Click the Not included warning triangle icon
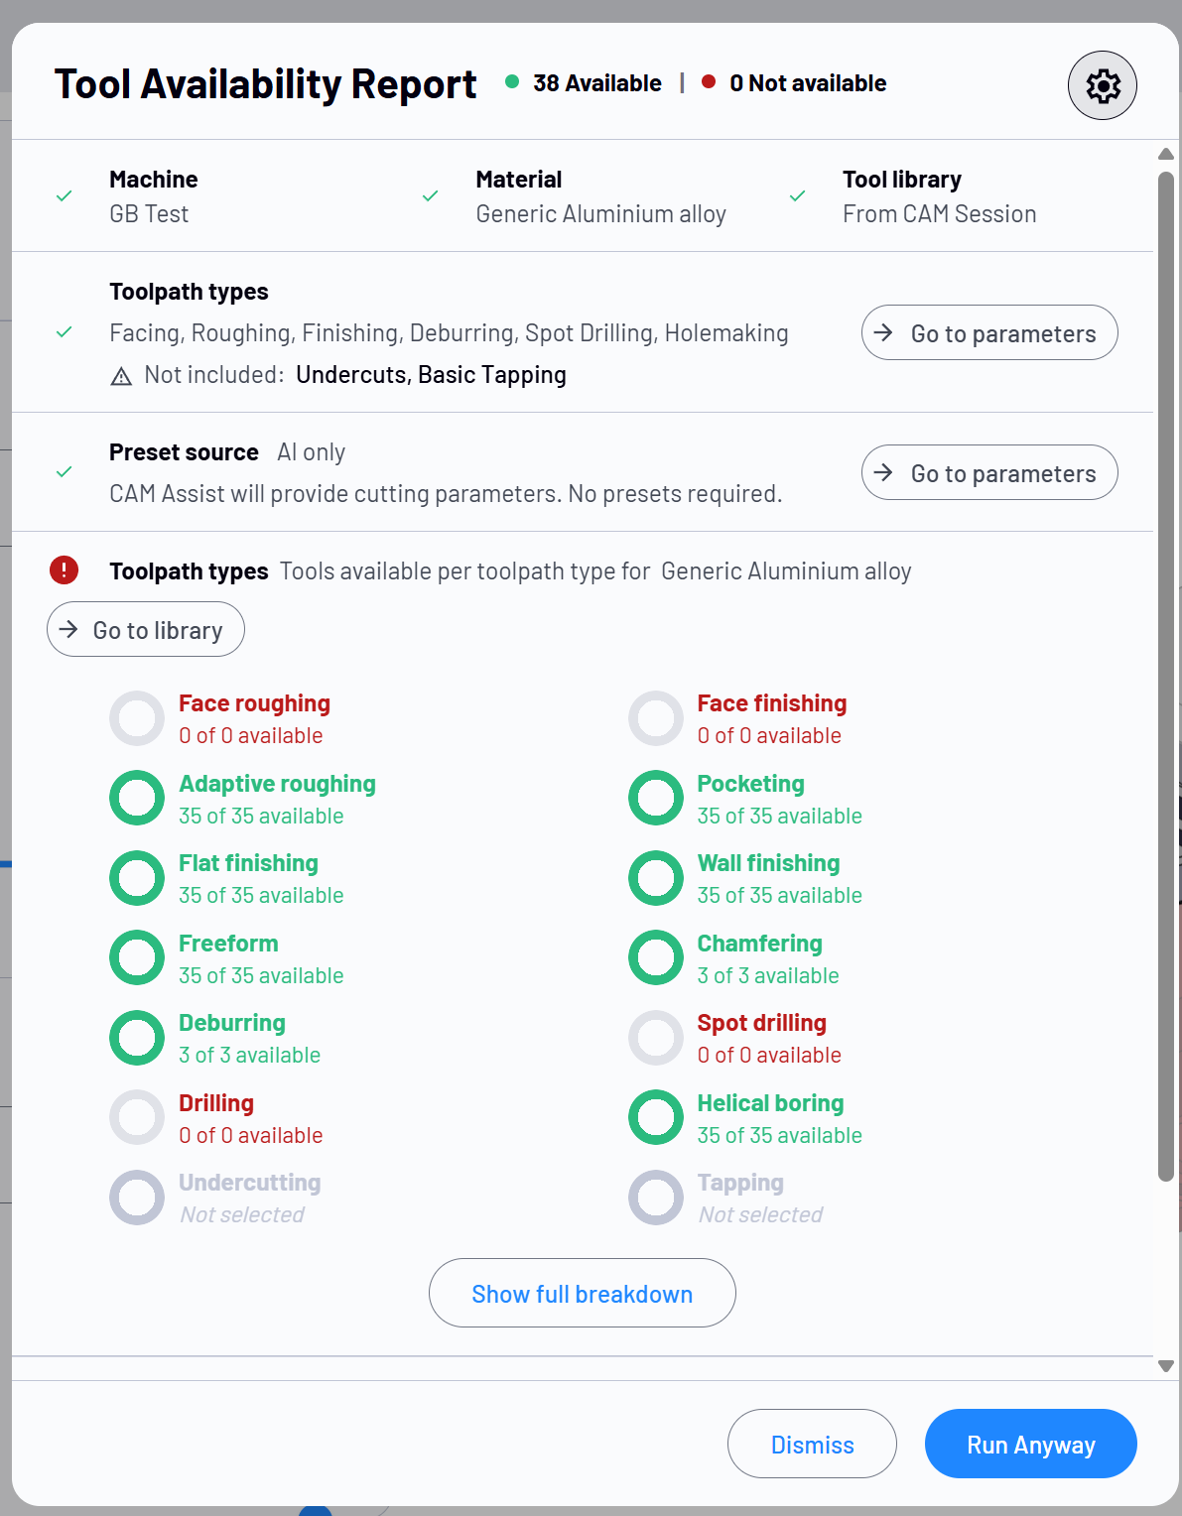The image size is (1182, 1516). point(121,376)
